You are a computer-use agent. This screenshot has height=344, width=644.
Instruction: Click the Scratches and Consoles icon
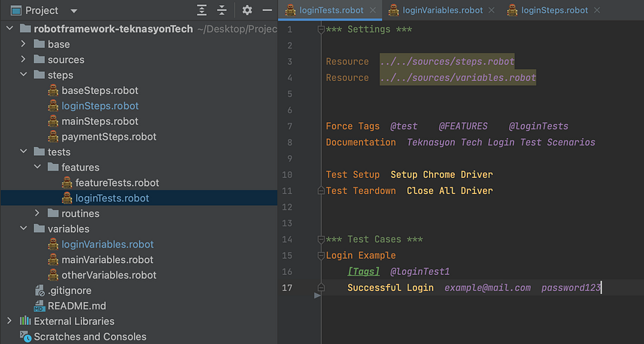[25, 337]
